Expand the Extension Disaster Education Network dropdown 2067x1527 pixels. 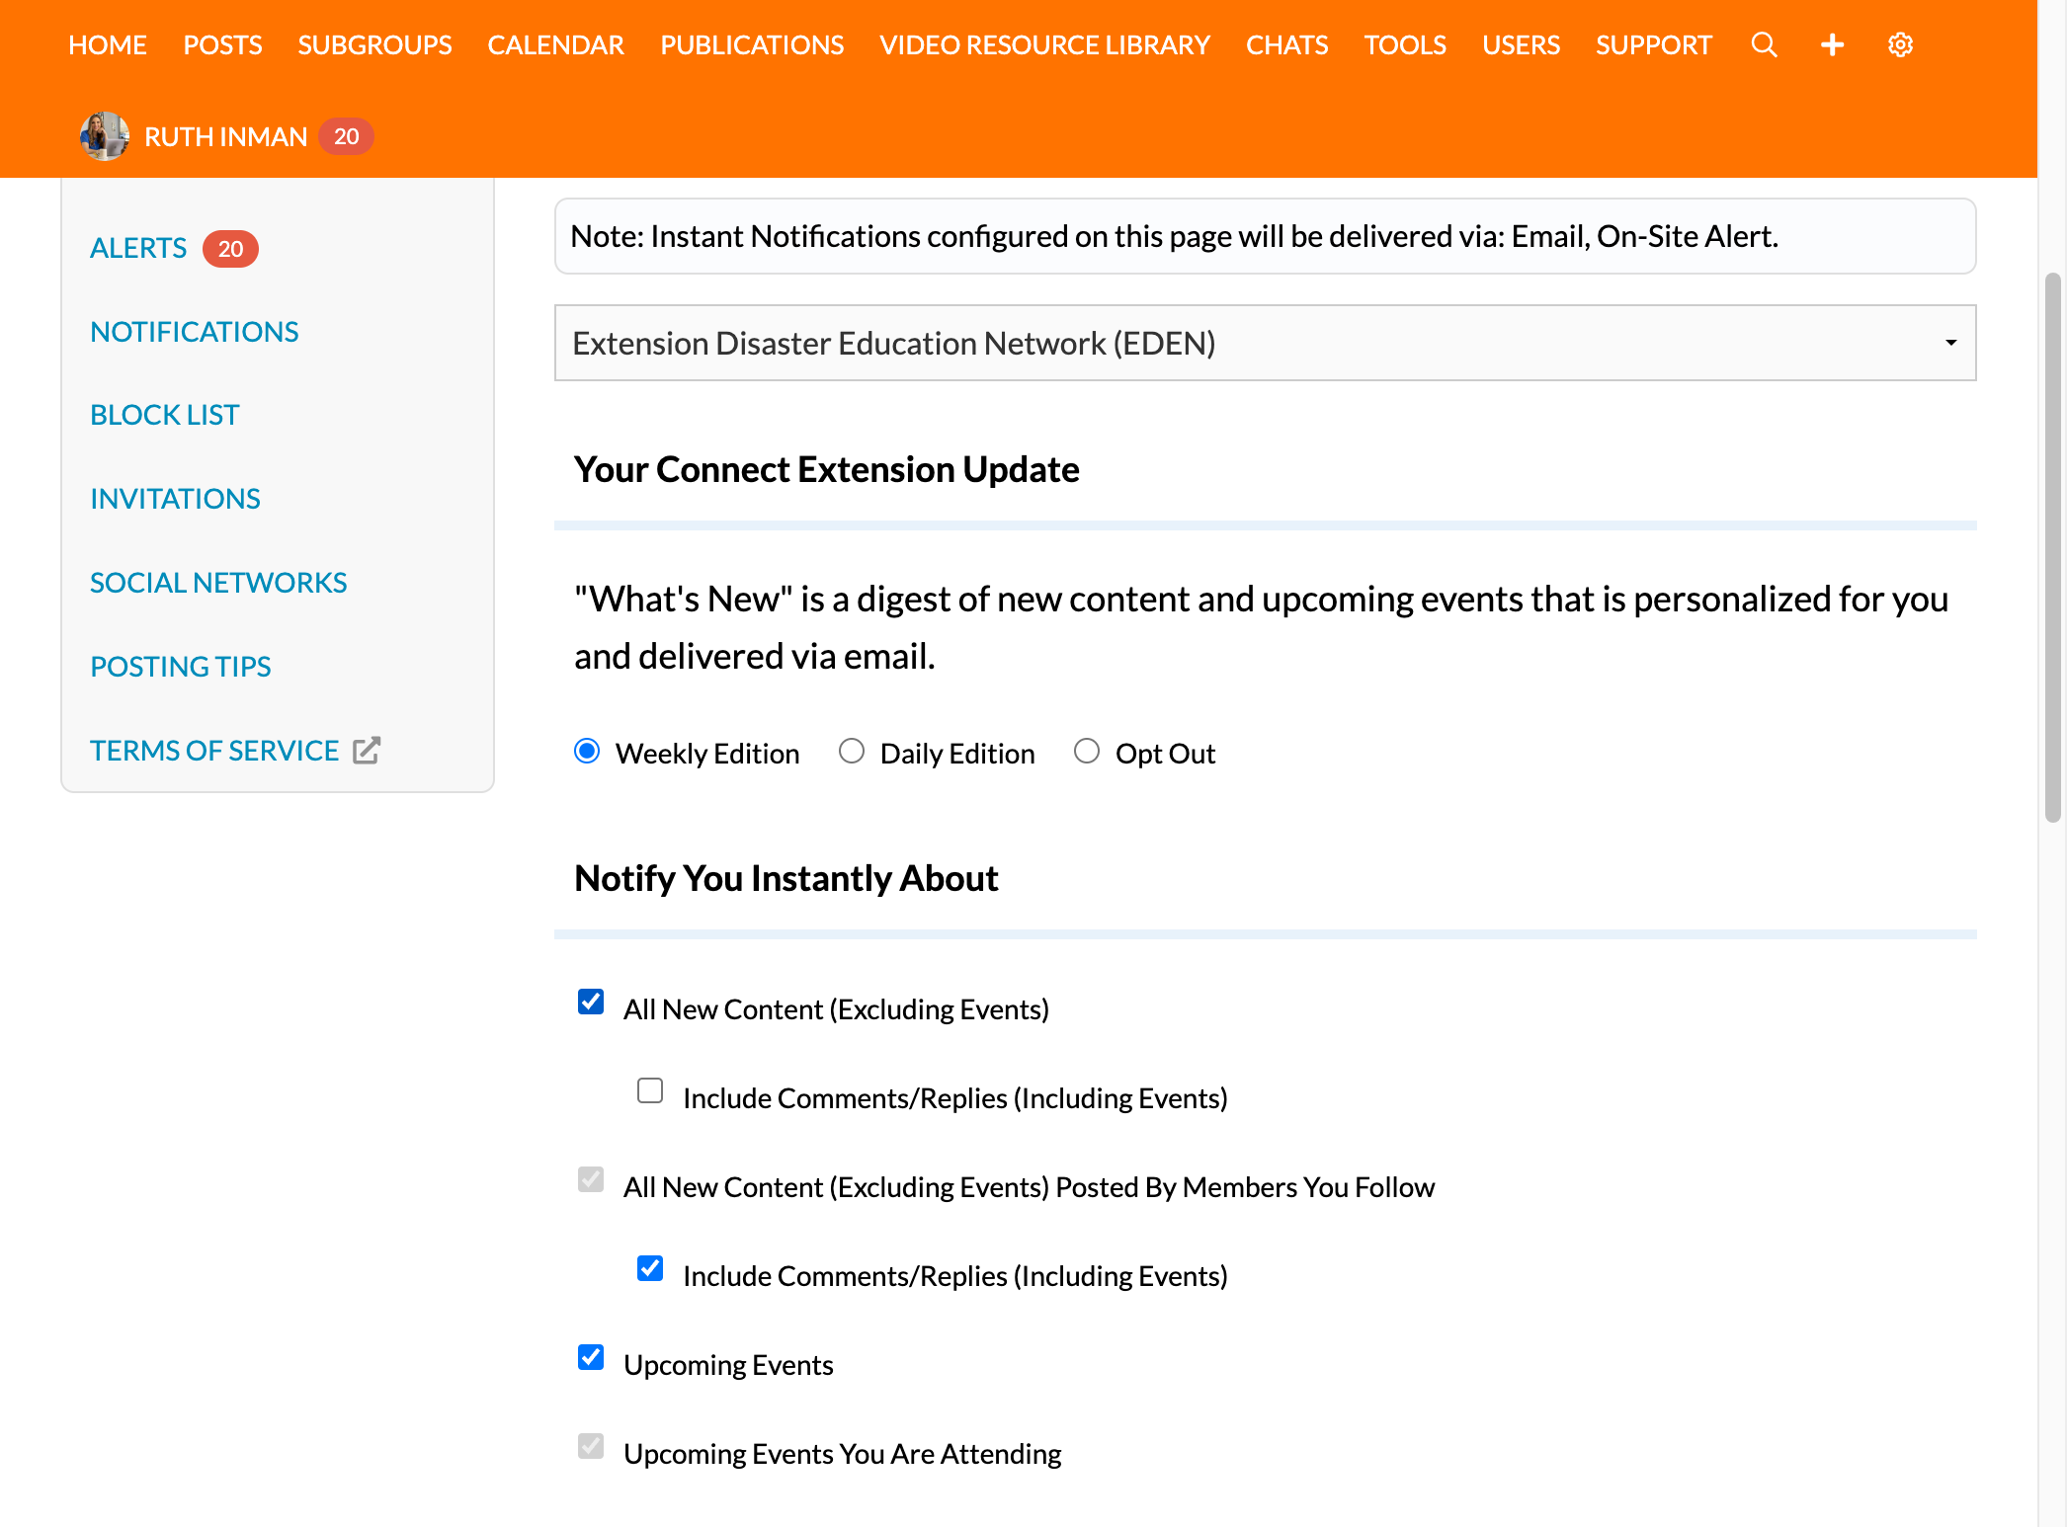[1265, 343]
